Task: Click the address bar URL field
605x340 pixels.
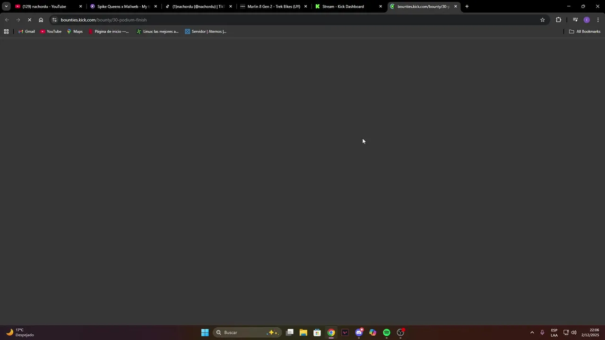Action: (x=298, y=20)
